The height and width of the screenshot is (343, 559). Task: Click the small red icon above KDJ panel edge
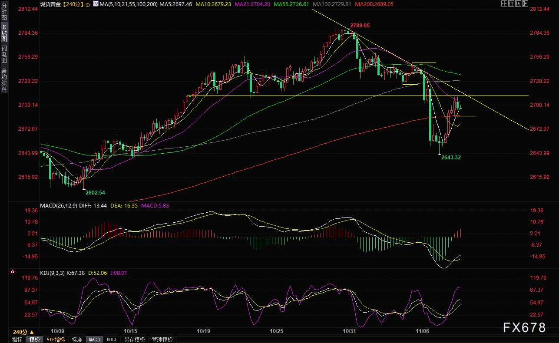point(12,272)
